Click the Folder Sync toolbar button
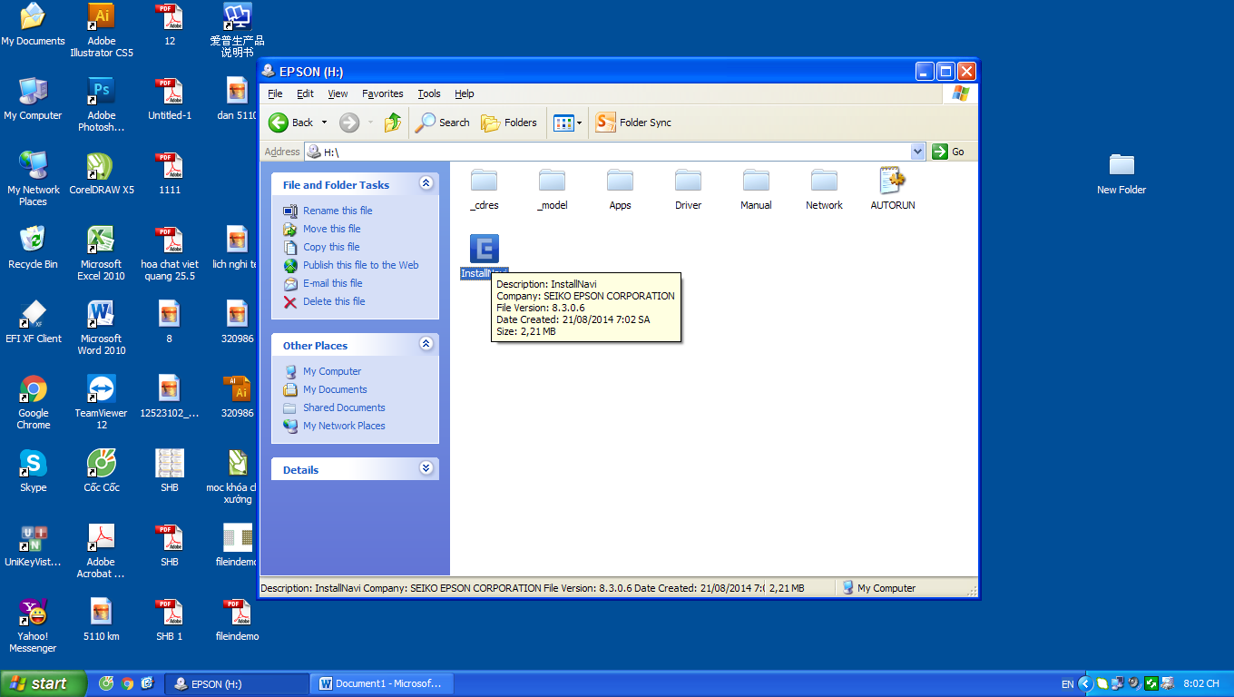The height and width of the screenshot is (697, 1234). (633, 123)
